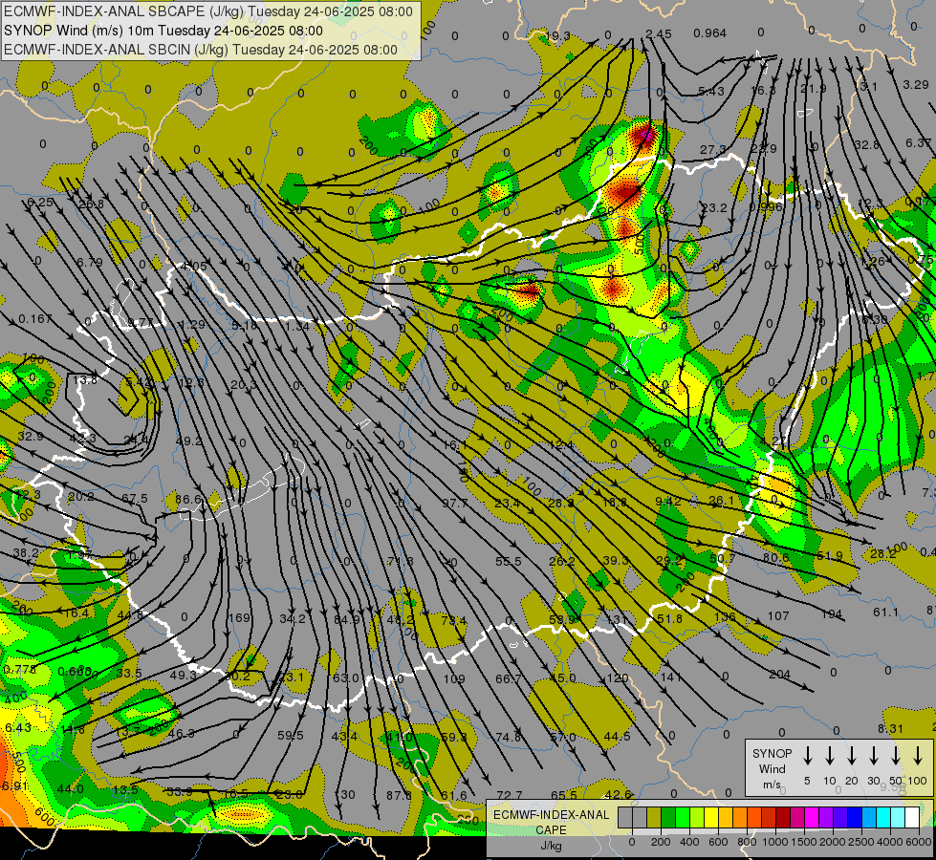936x860 pixels.
Task: Click the ECMWF-INDEX-ANAL legend label
Action: (x=551, y=815)
